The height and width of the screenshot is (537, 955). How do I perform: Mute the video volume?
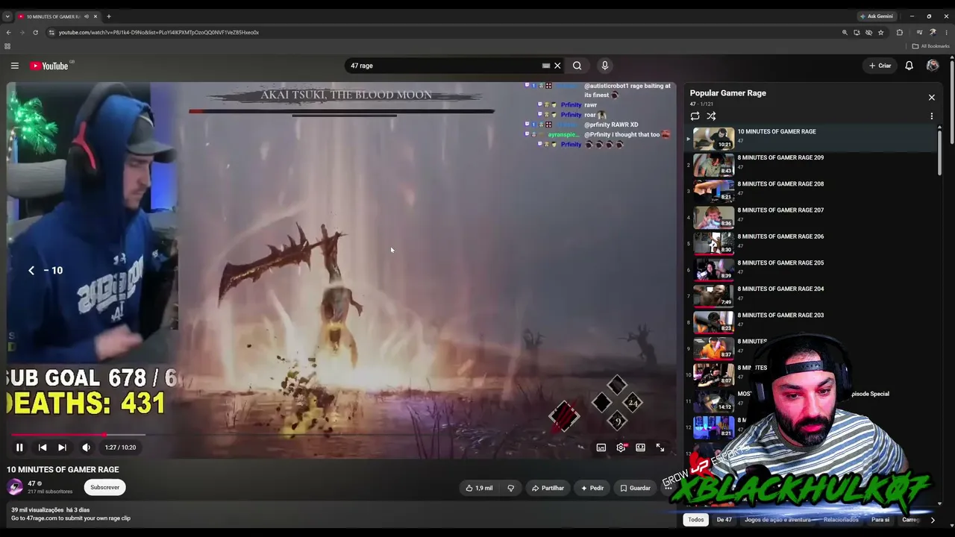[86, 447]
